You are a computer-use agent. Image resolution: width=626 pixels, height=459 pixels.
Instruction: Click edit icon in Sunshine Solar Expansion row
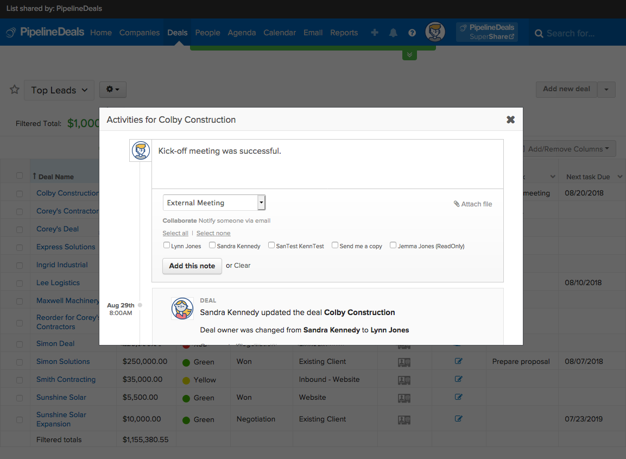pos(458,419)
